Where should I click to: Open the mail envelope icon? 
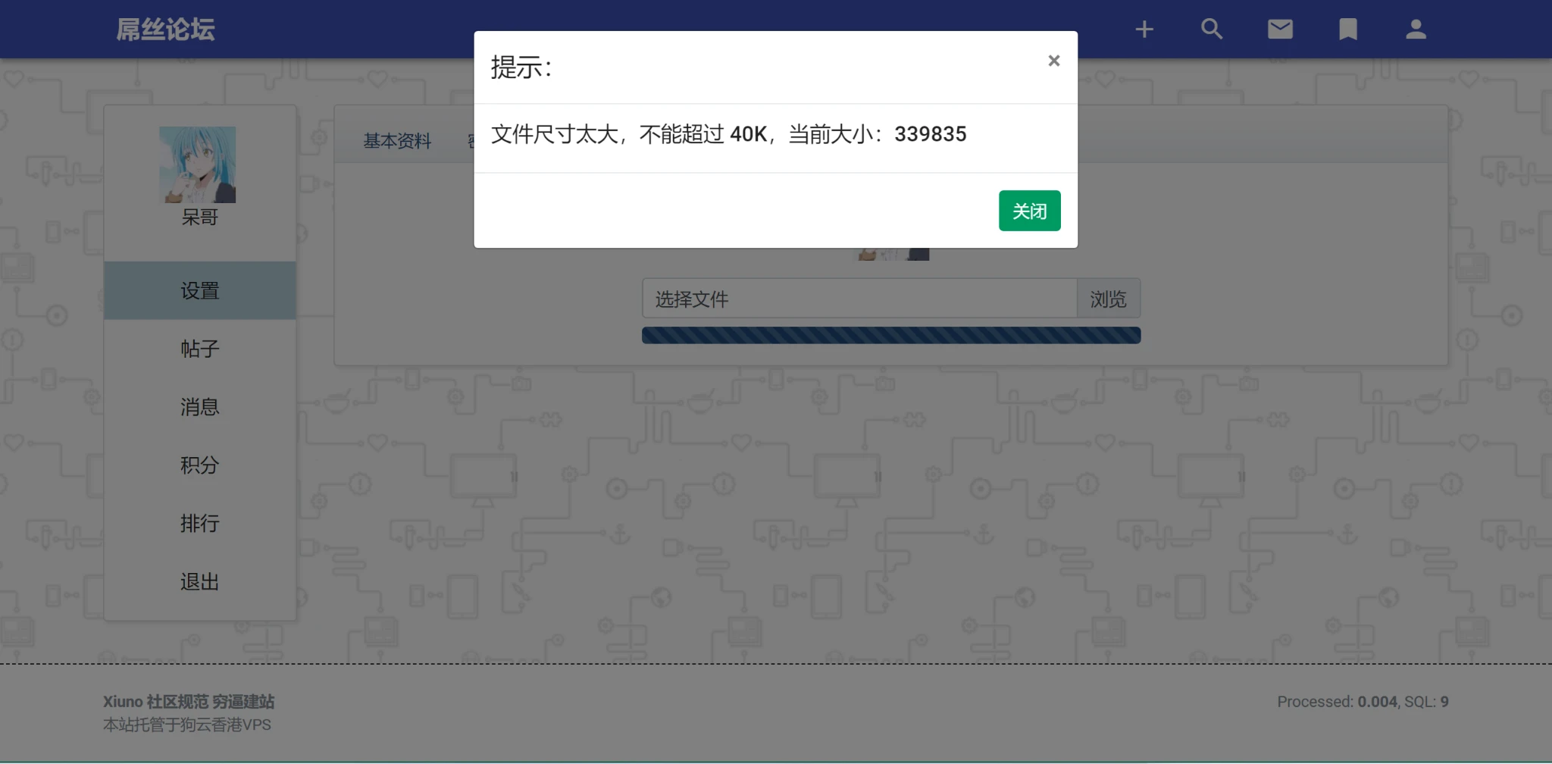pyautogui.click(x=1280, y=30)
